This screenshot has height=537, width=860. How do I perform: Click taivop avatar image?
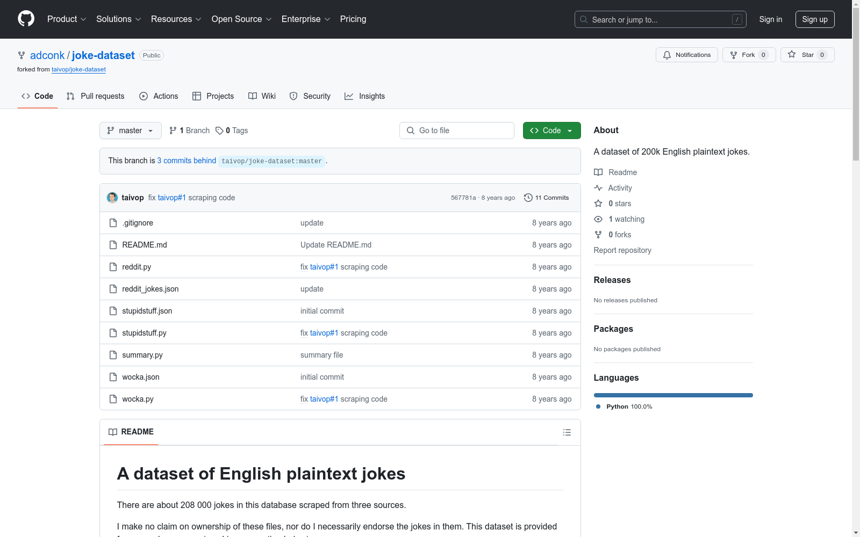(x=112, y=198)
